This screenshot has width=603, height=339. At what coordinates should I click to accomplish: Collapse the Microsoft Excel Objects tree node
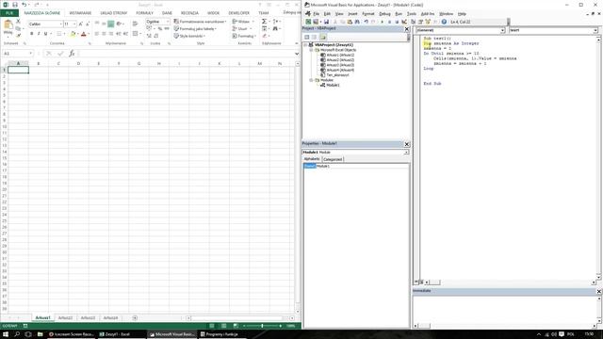[311, 50]
